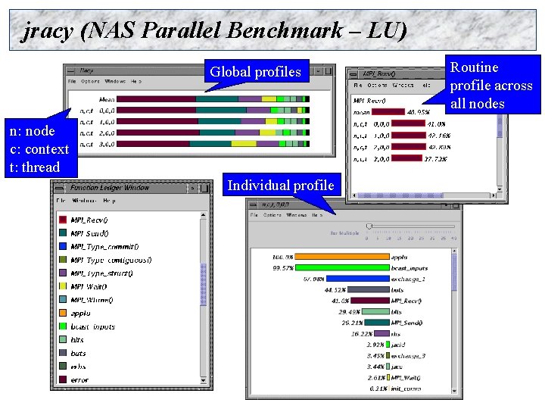Click the Function Ledger scrollbar down arrow
The width and height of the screenshot is (545, 409).
click(x=204, y=380)
